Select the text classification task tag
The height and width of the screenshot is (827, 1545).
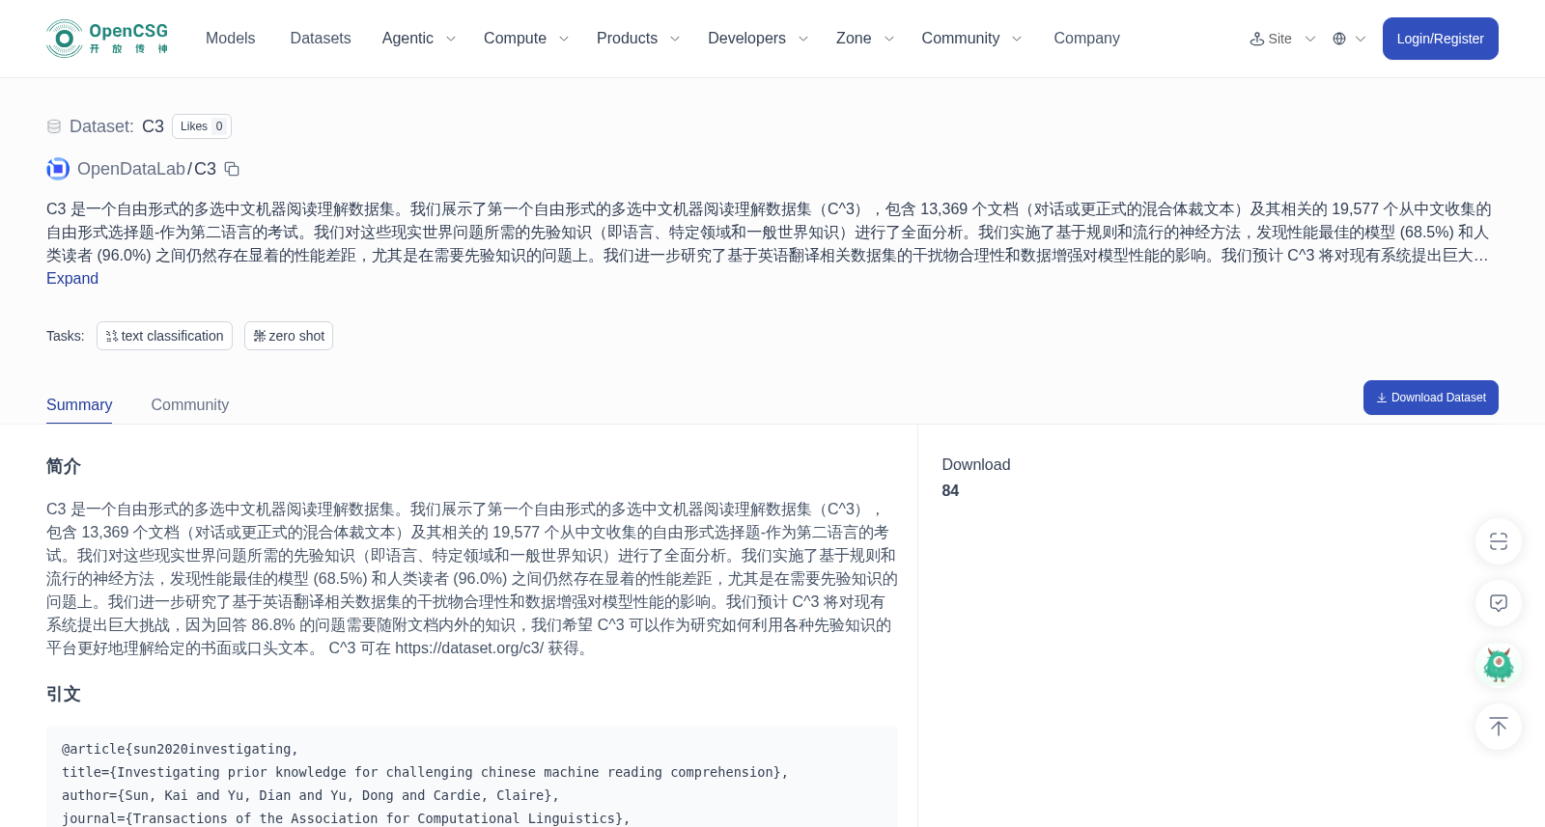pos(164,336)
